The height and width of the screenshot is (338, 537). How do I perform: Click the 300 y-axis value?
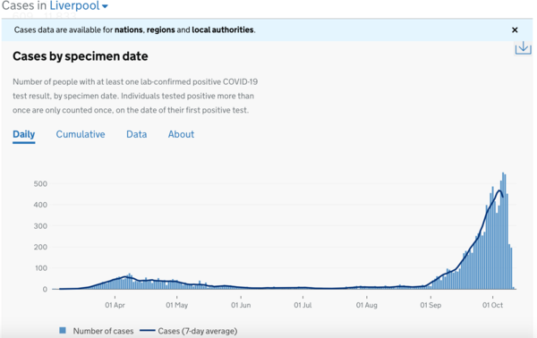tap(40, 226)
